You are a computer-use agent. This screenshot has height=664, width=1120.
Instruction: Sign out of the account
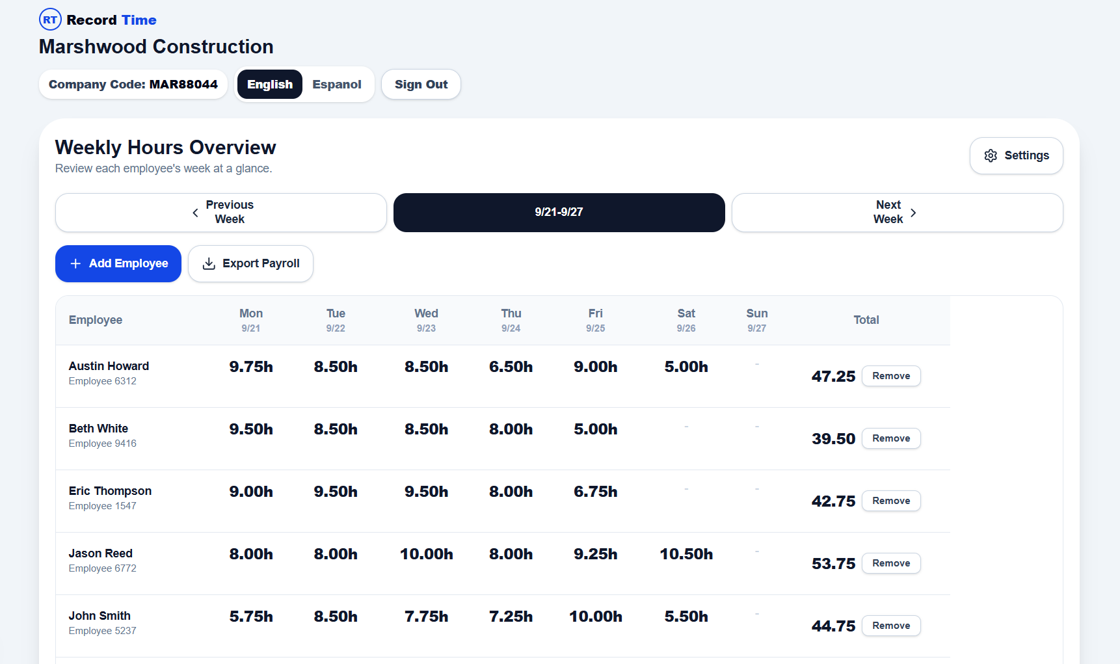coord(421,85)
